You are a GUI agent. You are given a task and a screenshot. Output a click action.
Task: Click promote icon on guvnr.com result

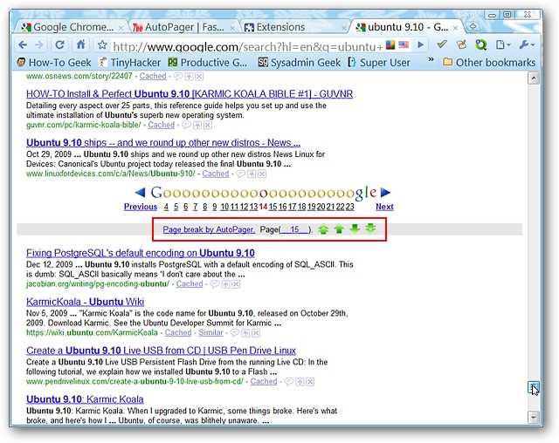pos(197,125)
